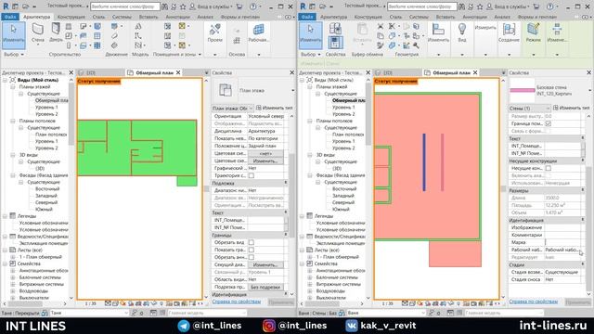Screen dimensions: 594x334
Task: Open the План этажа type selector dropdown
Action: (x=293, y=91)
